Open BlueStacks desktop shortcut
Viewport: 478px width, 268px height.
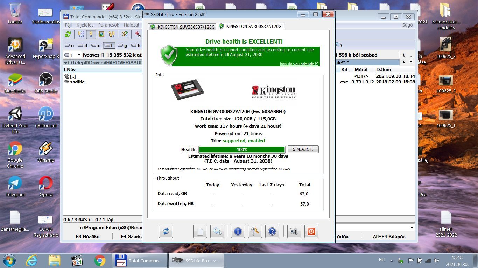(x=15, y=83)
